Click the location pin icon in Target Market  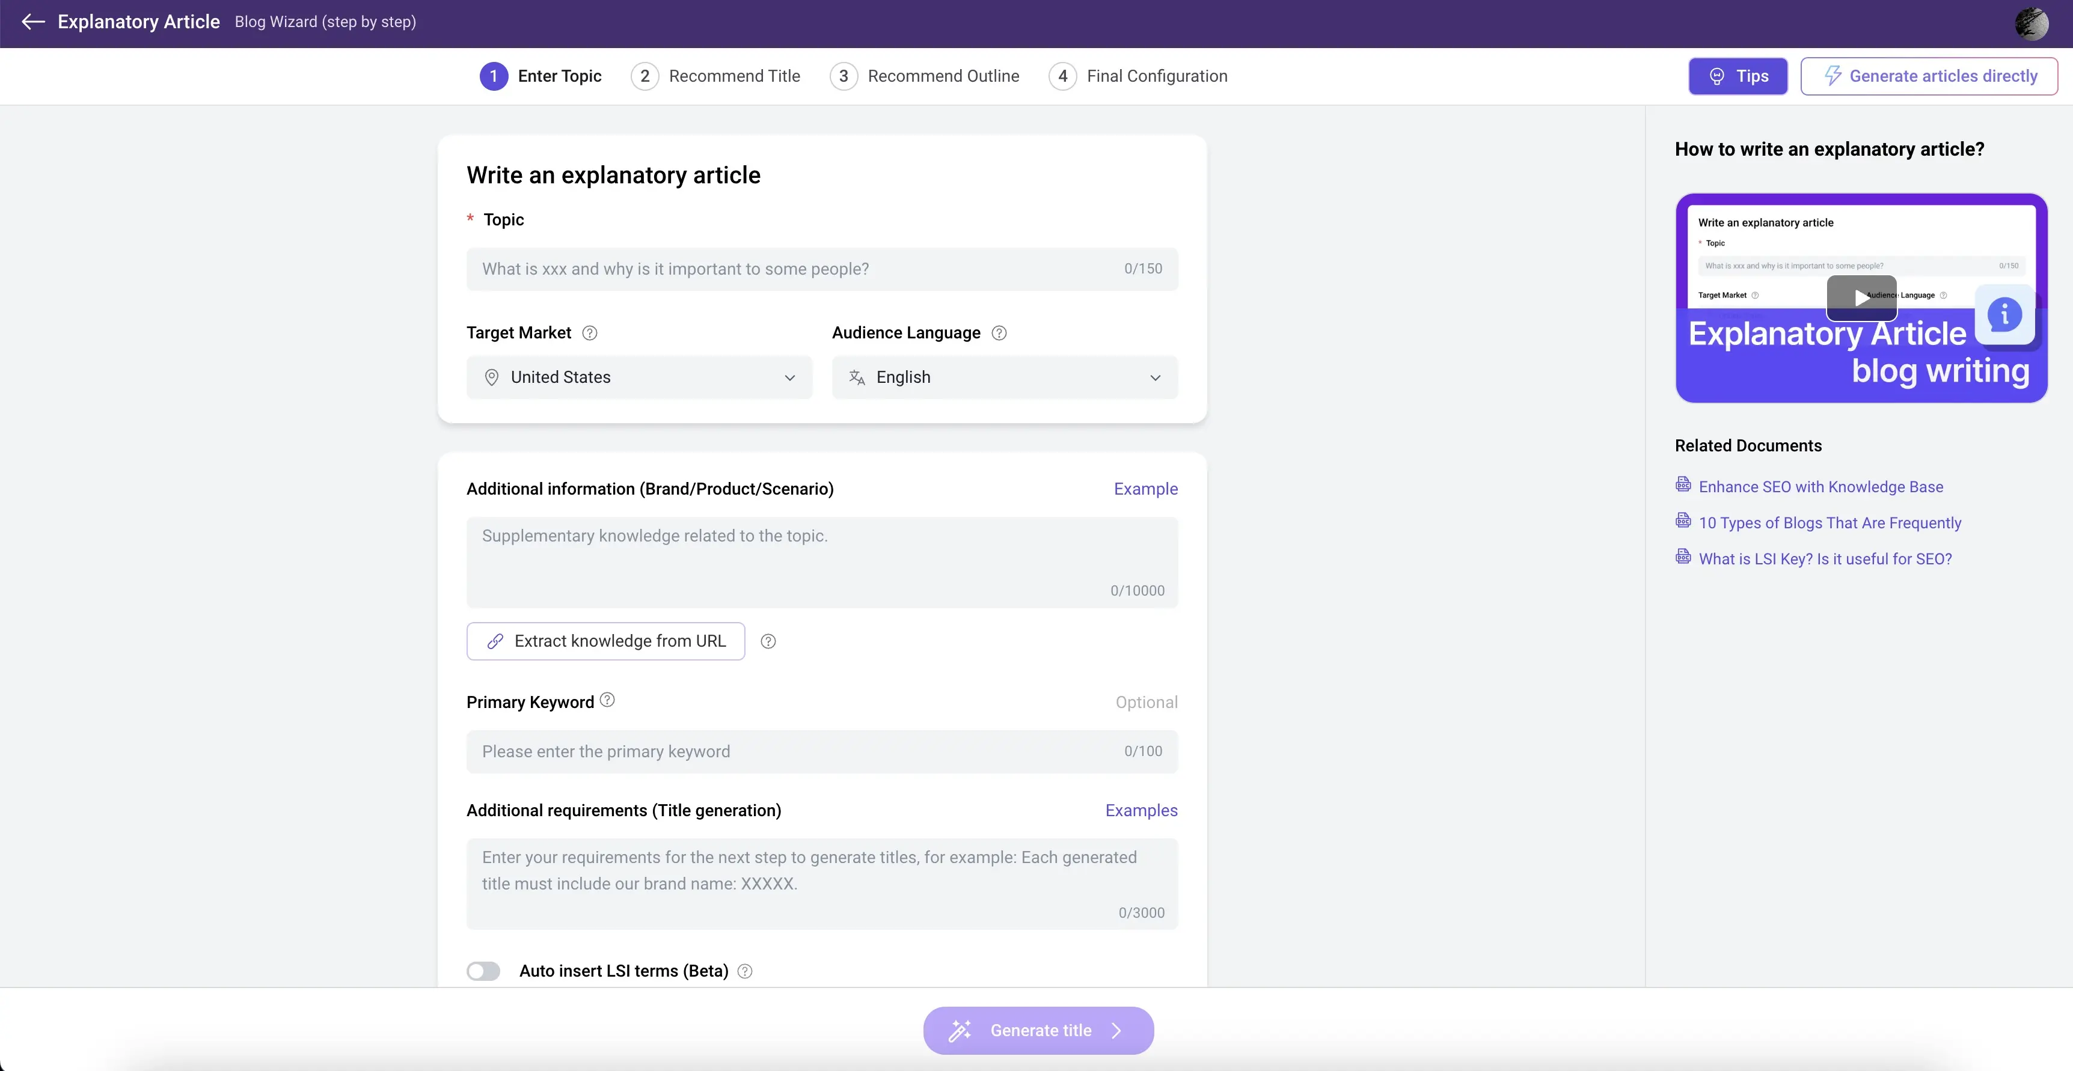coord(491,376)
